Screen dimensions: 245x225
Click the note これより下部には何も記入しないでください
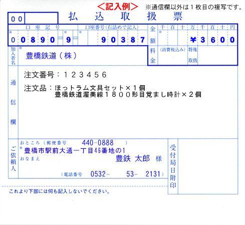point(60,191)
